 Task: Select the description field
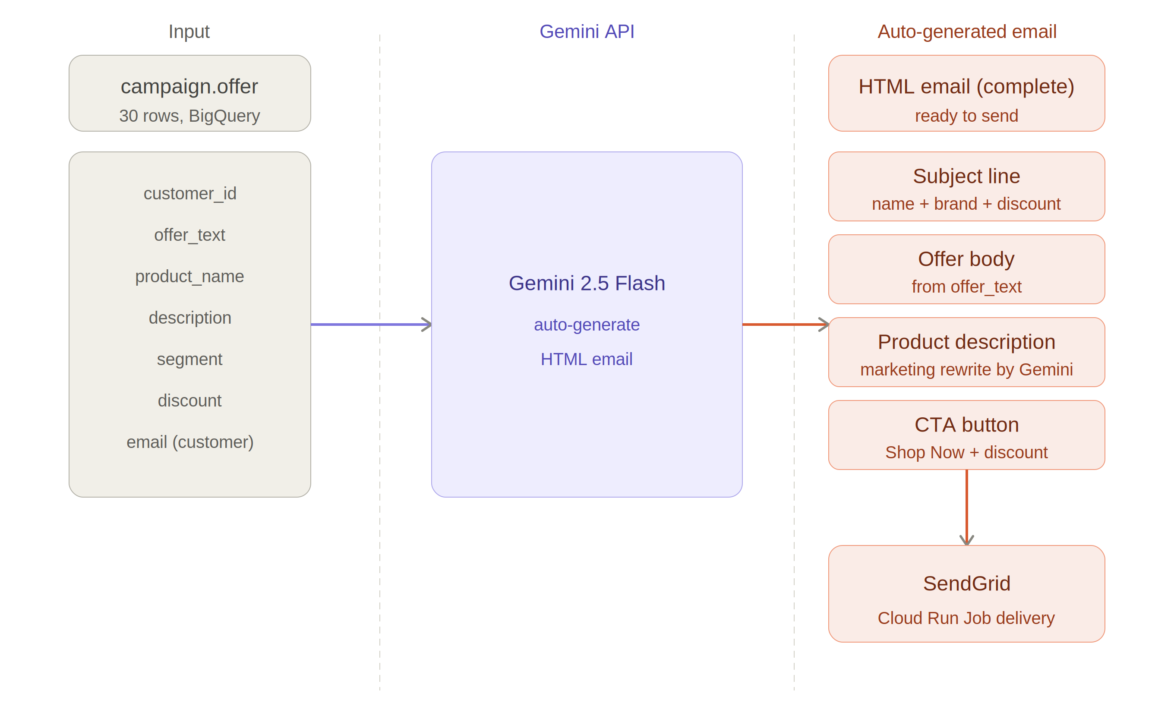[x=190, y=318]
